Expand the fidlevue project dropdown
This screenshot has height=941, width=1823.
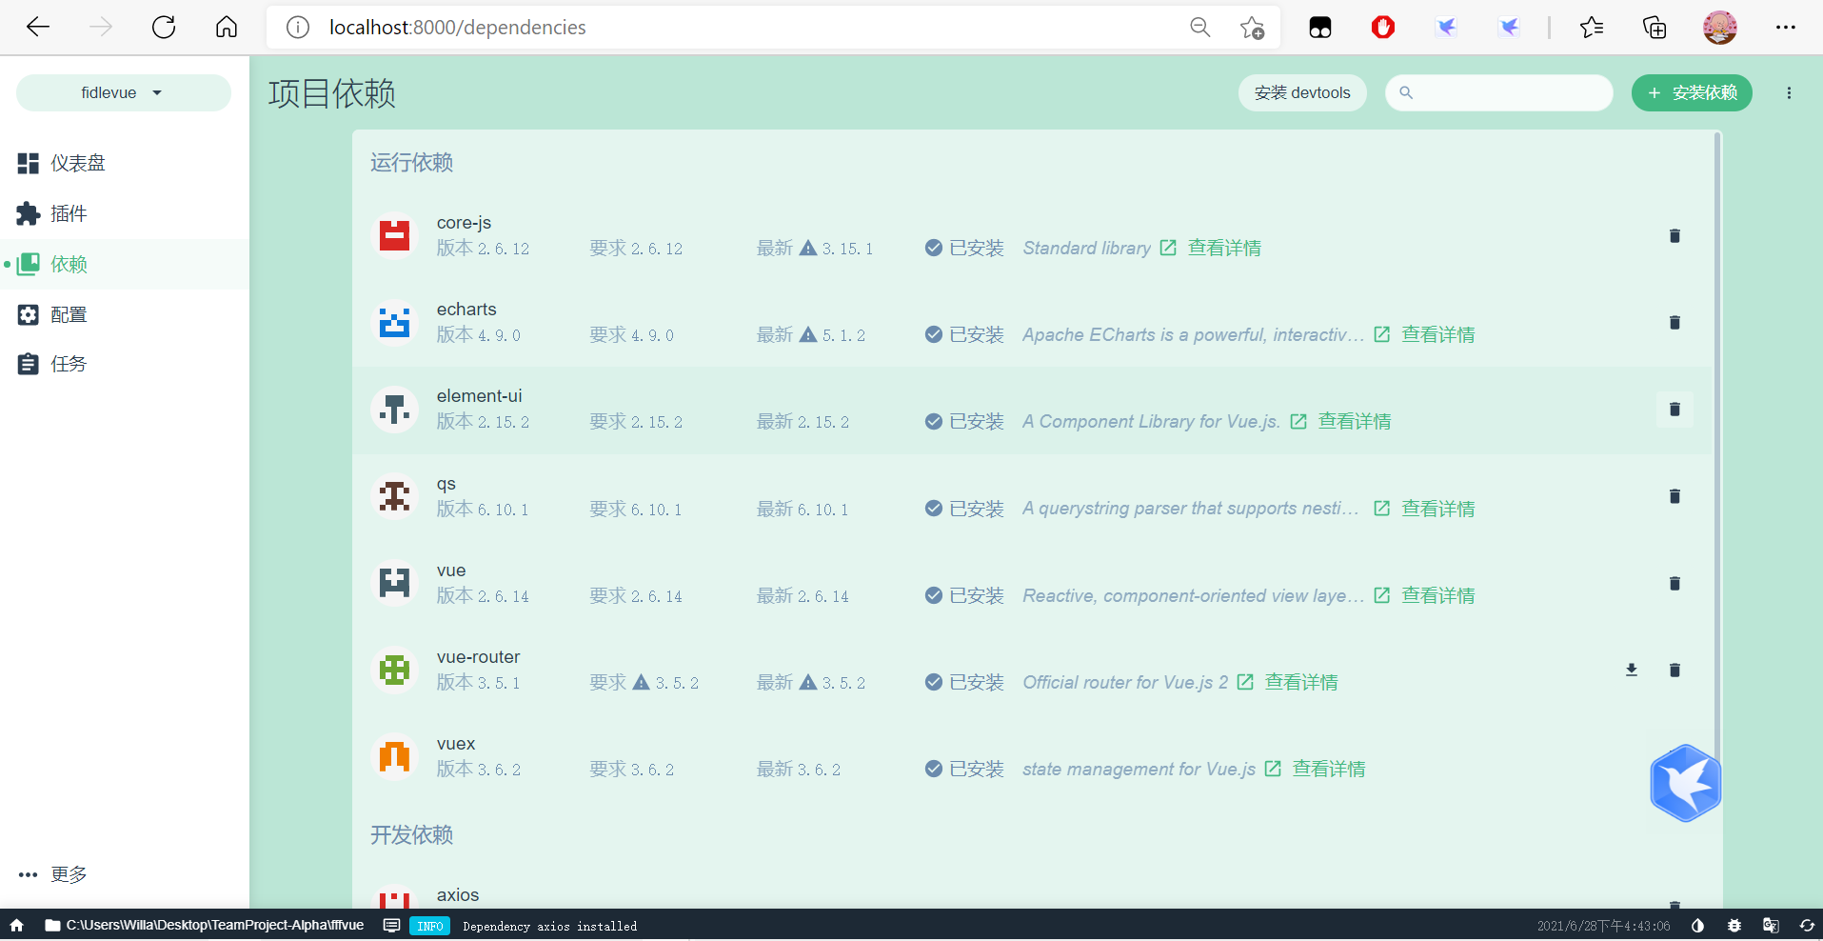coord(123,92)
